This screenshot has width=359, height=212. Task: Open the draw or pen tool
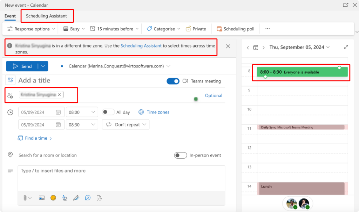[x=76, y=198]
